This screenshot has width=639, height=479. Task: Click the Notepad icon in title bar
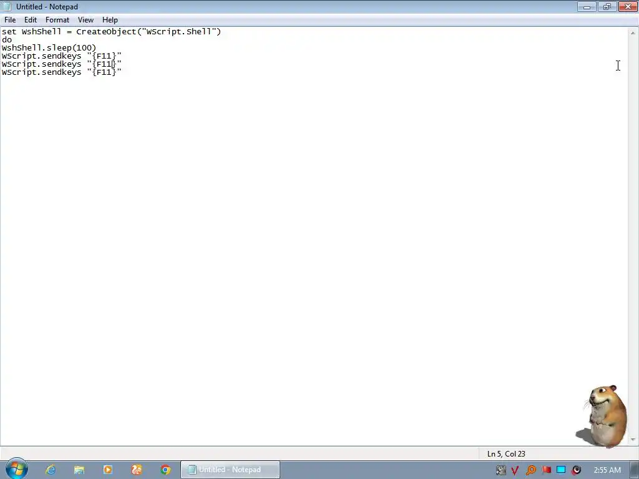(x=7, y=6)
